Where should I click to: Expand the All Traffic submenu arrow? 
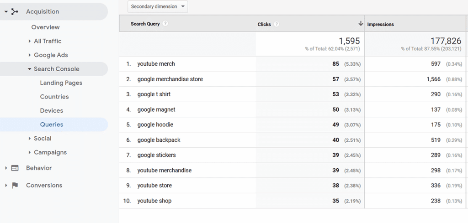coord(30,41)
